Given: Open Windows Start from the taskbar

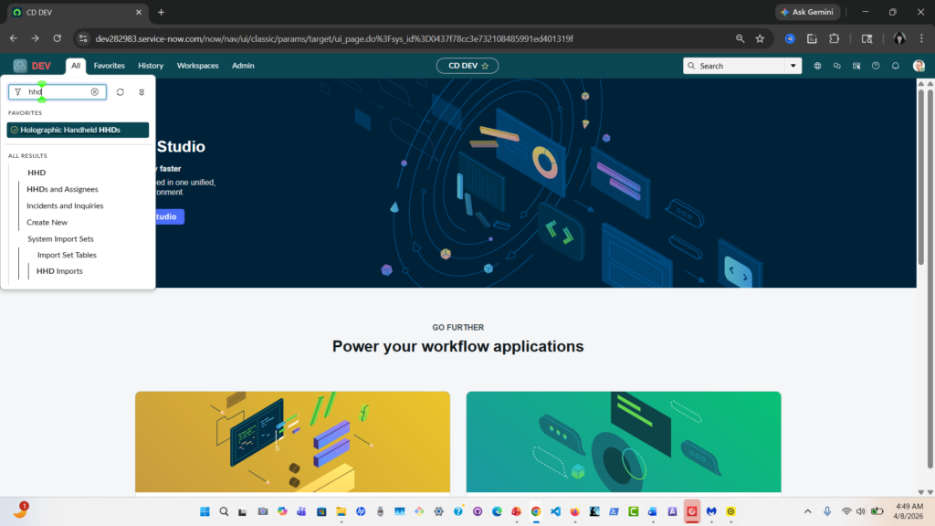Looking at the screenshot, I should (205, 511).
